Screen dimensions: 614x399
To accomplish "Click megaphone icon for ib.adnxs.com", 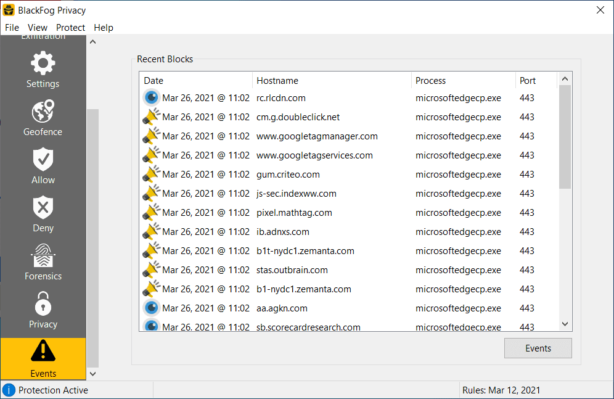I will [x=152, y=232].
